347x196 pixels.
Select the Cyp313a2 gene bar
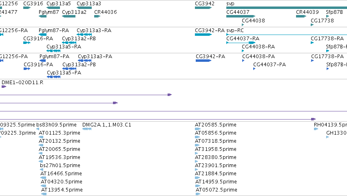[69, 16]
